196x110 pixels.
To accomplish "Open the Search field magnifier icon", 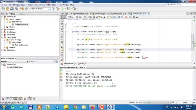I will 168,5.
